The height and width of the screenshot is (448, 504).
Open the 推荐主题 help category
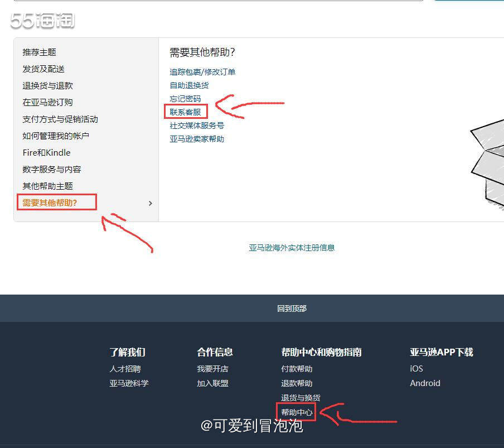[x=39, y=52]
